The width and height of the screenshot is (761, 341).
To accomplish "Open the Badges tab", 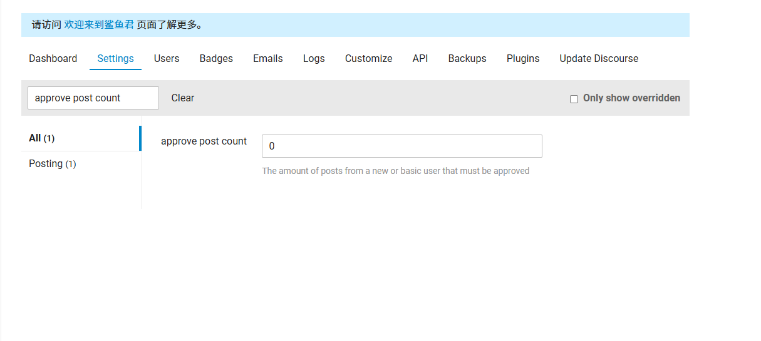I will [x=216, y=58].
